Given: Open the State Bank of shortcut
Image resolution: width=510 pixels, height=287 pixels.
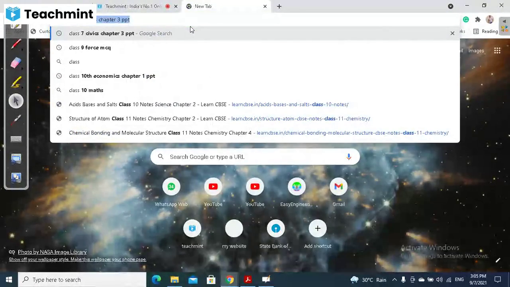Looking at the screenshot, I should point(276,235).
